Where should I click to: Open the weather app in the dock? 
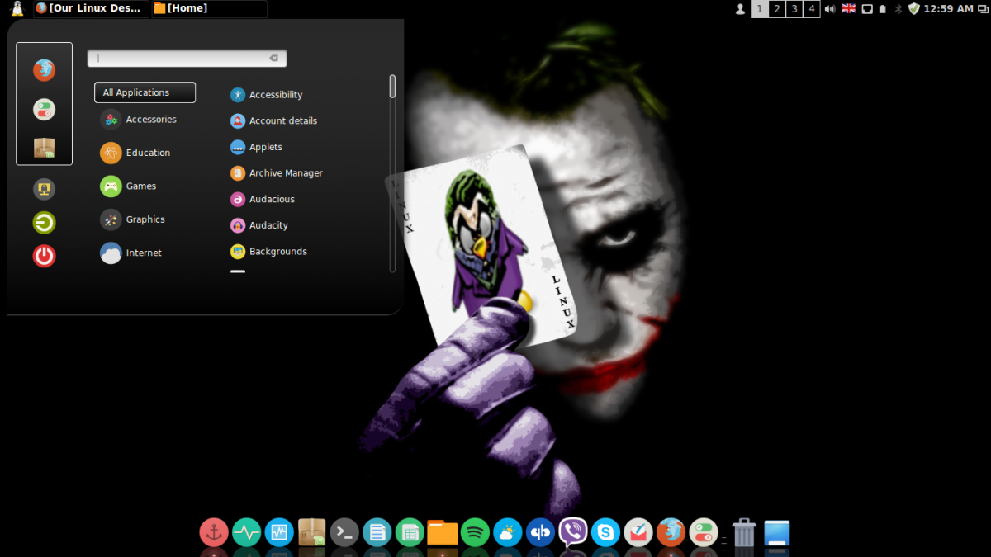tap(507, 532)
